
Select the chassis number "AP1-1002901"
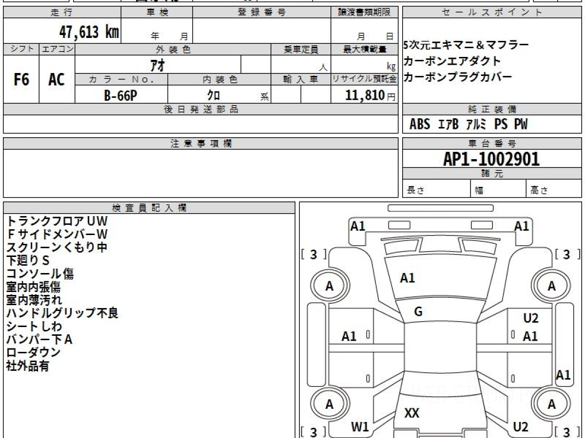pyautogui.click(x=491, y=159)
